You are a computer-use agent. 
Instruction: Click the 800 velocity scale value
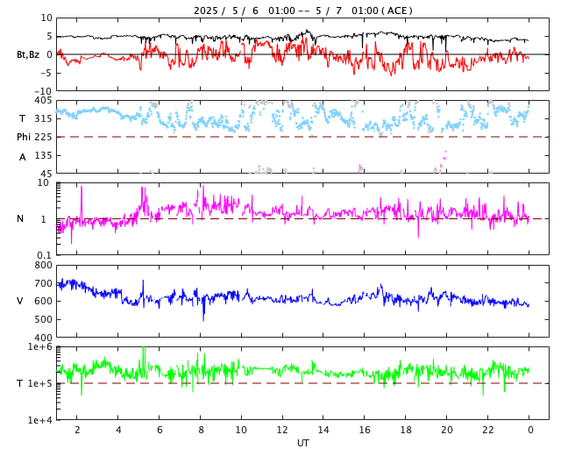[x=43, y=265]
